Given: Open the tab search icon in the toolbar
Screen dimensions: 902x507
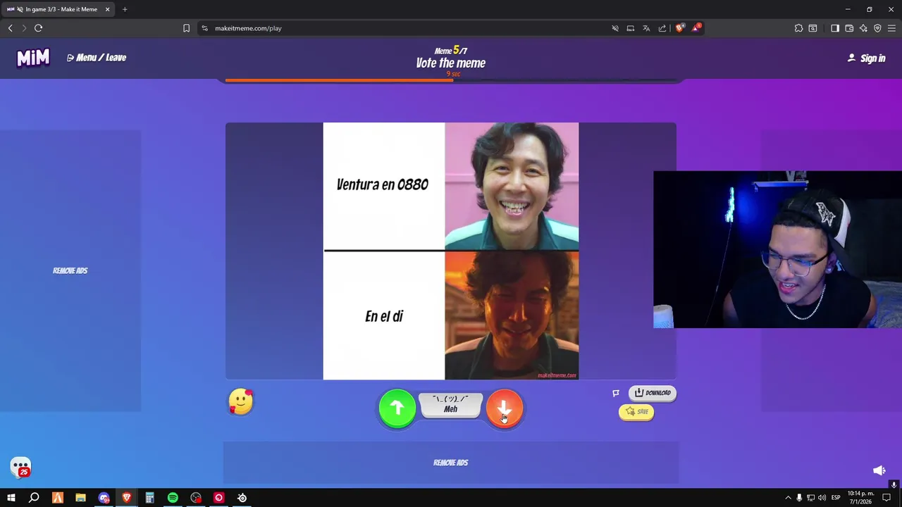Looking at the screenshot, I should pos(813,28).
